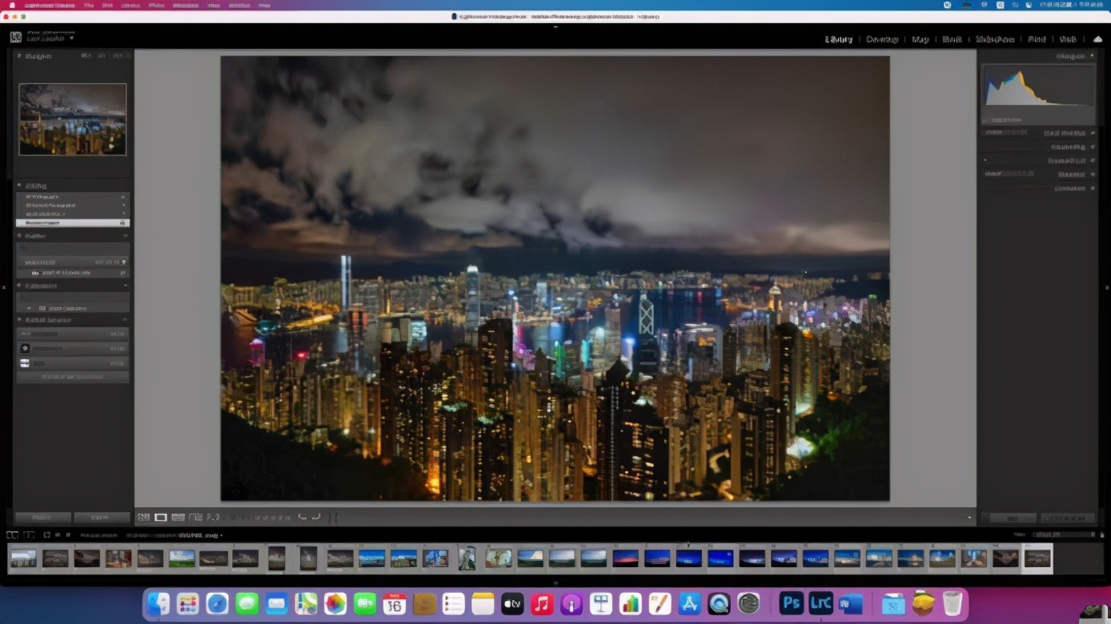Open Compare view from the toolbar
Image resolution: width=1111 pixels, height=624 pixels.
178,517
